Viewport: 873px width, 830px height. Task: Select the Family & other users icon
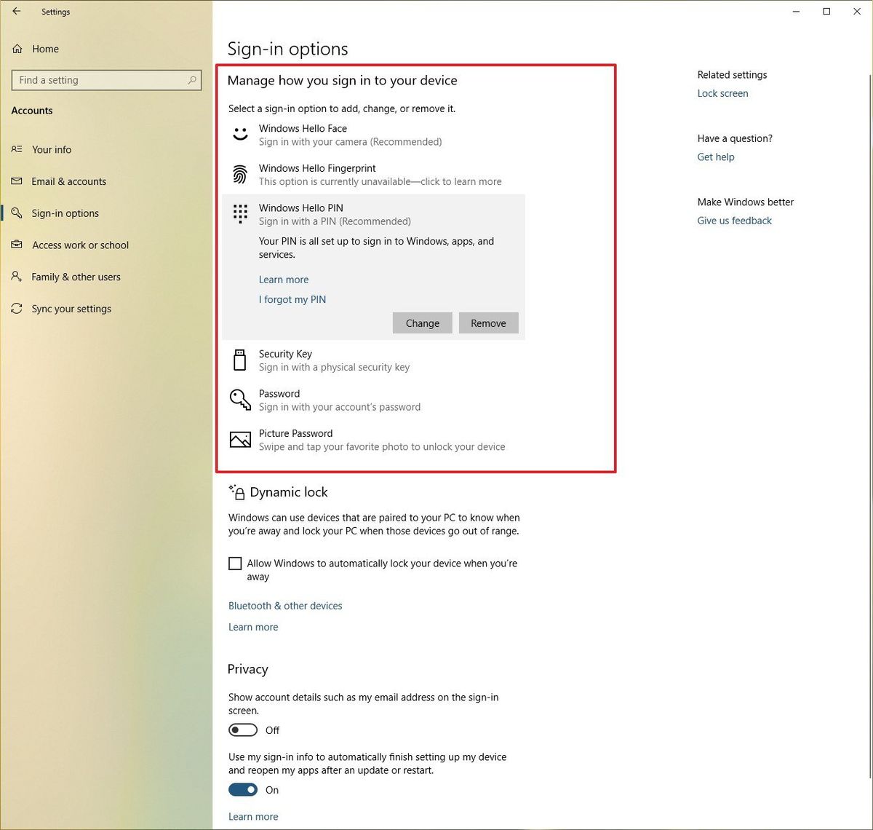17,277
